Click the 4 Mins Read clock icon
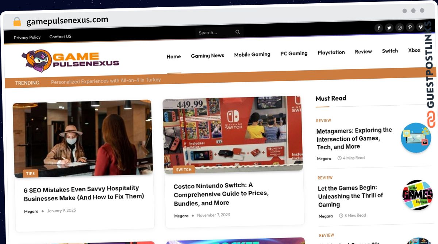Viewport: 438px width, 244px height. click(339, 158)
